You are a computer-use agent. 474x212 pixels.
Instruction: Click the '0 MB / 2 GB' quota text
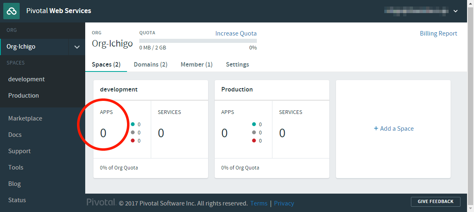click(x=153, y=48)
